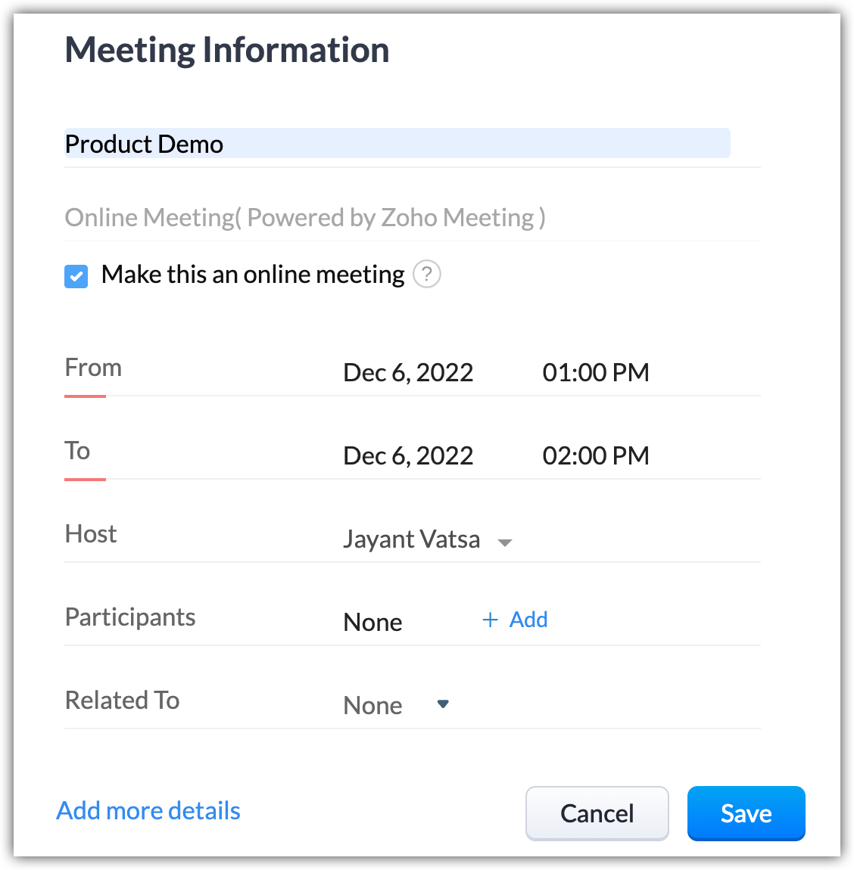Change the From time 01:00 PM
This screenshot has width=854, height=870.
pyautogui.click(x=596, y=373)
